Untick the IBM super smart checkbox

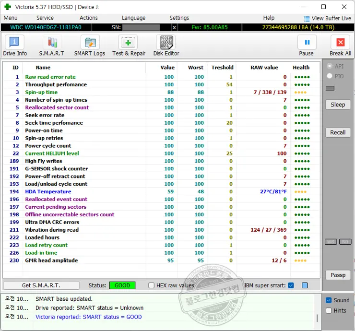tap(291, 285)
